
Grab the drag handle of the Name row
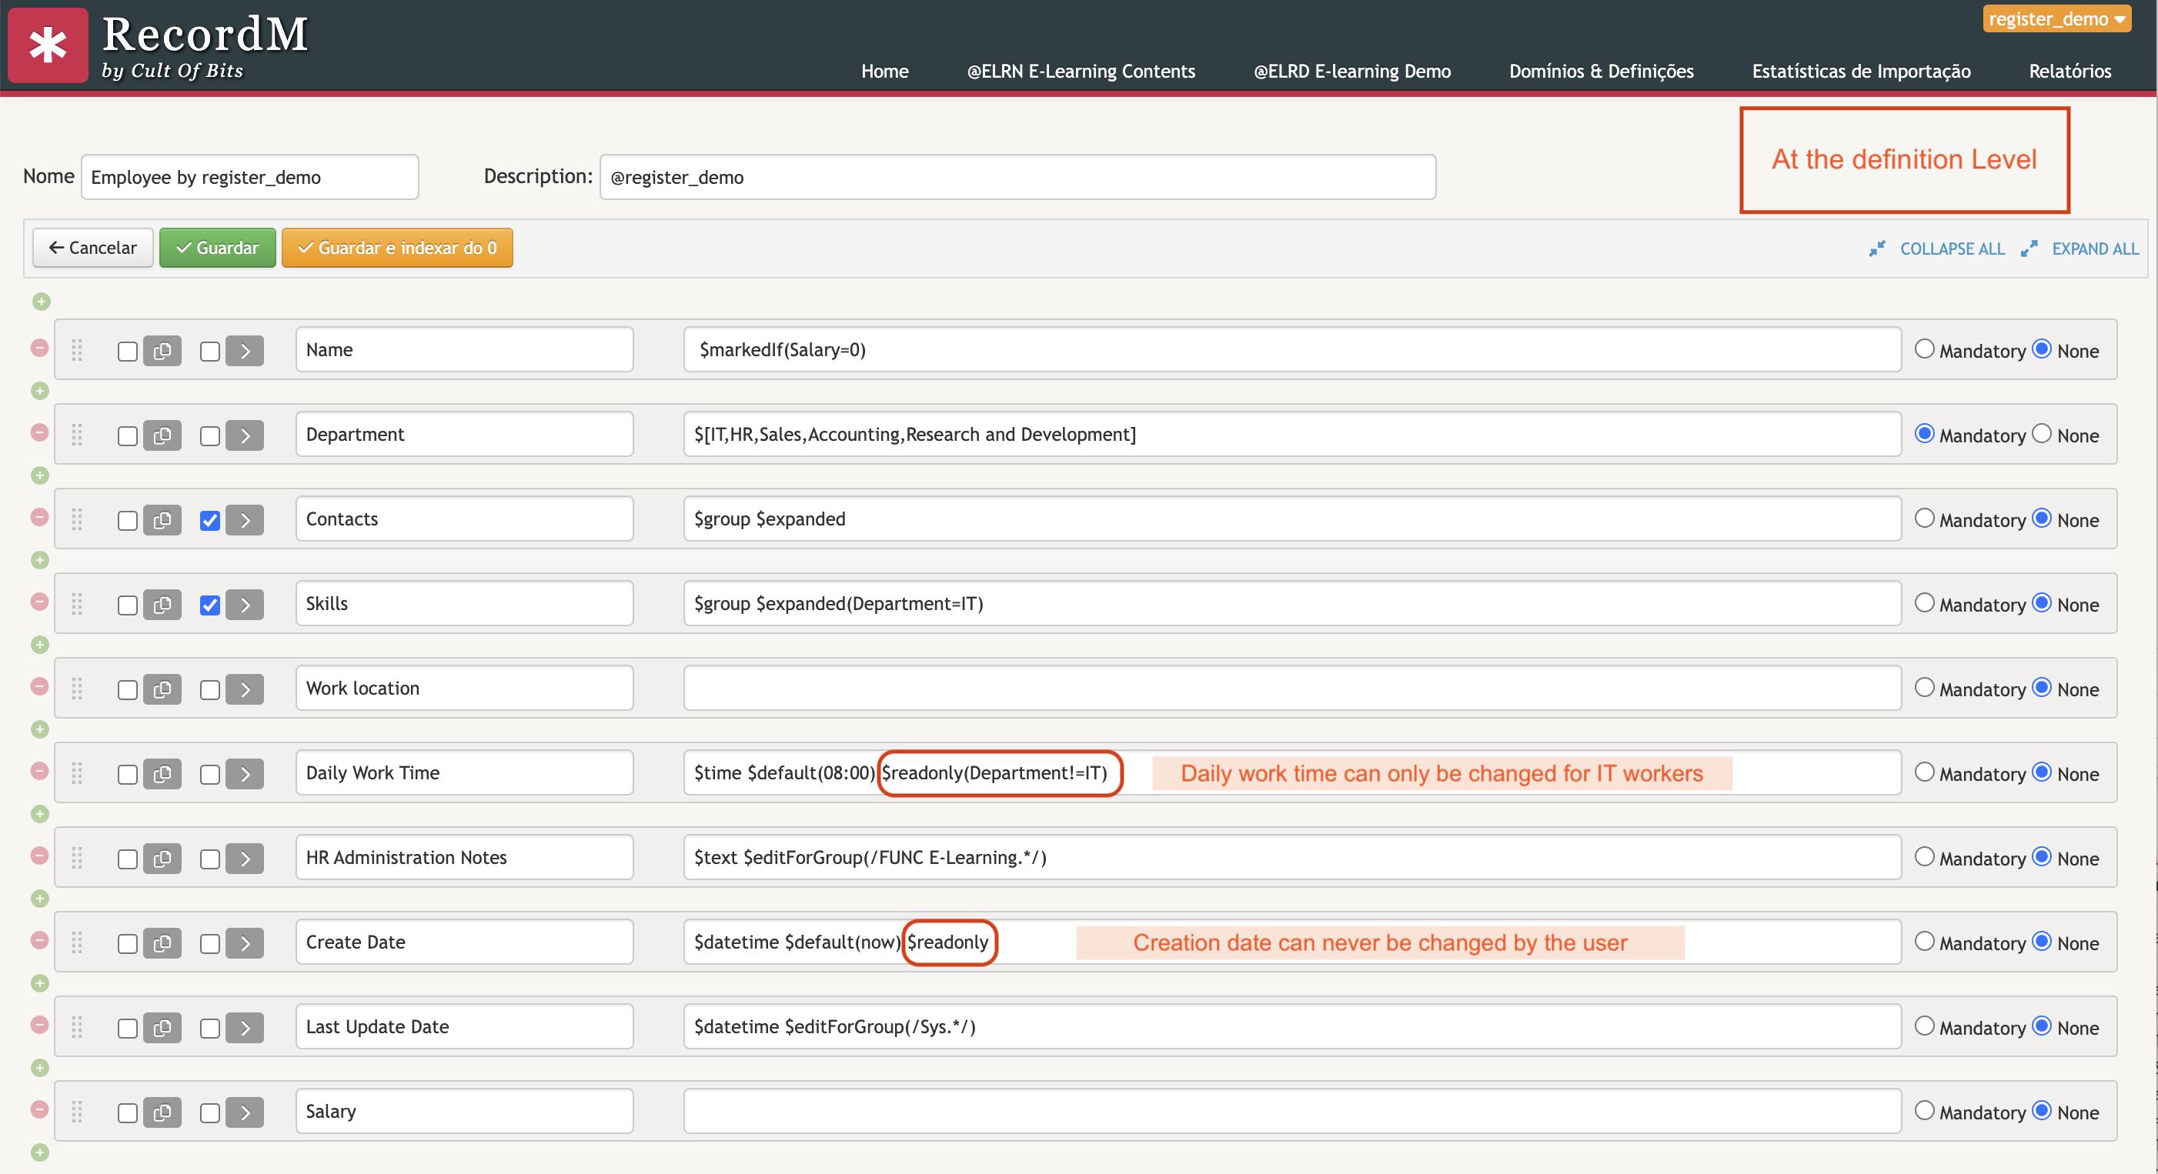[x=77, y=350]
